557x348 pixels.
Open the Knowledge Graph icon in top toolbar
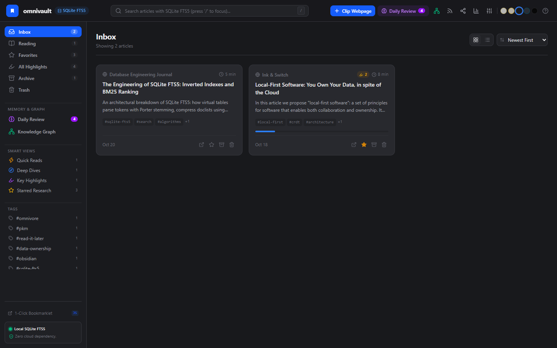pos(437,11)
